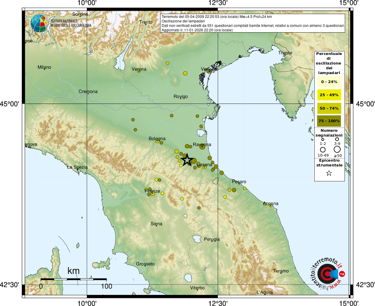The image size is (375, 306).
Task: Click the Siena city label
Action: click(156, 224)
